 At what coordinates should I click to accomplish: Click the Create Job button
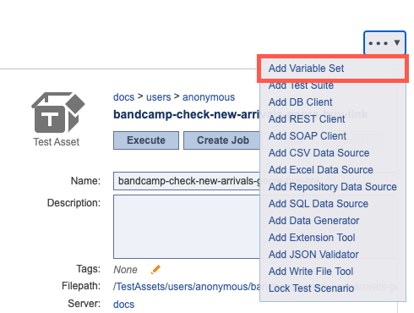click(x=222, y=140)
